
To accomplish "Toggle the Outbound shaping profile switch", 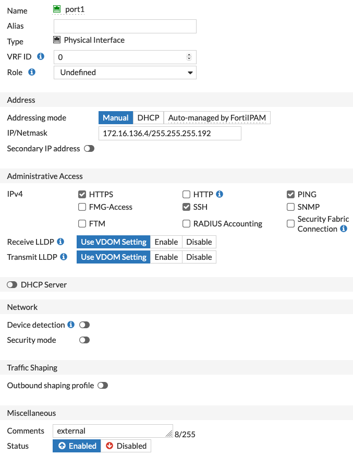I will coord(103,386).
